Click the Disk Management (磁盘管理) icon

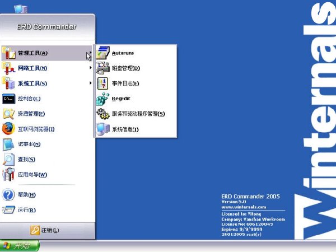pyautogui.click(x=103, y=68)
